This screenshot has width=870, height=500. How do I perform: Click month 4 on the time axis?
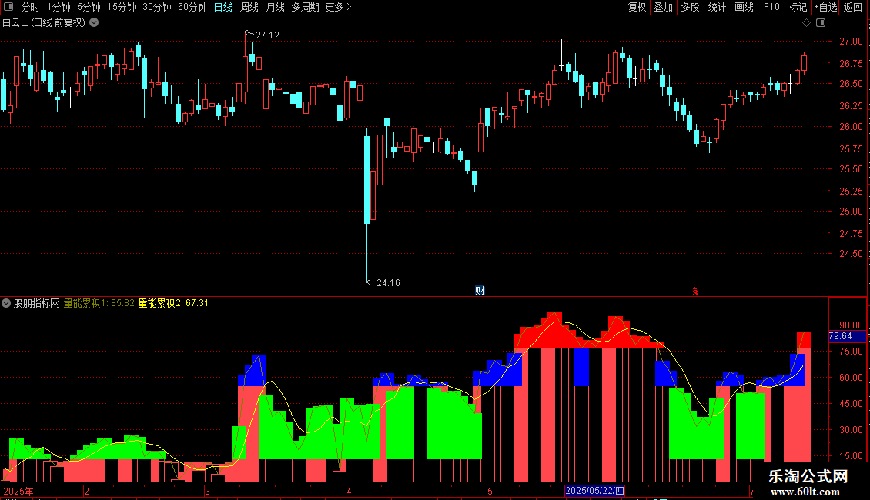point(349,491)
